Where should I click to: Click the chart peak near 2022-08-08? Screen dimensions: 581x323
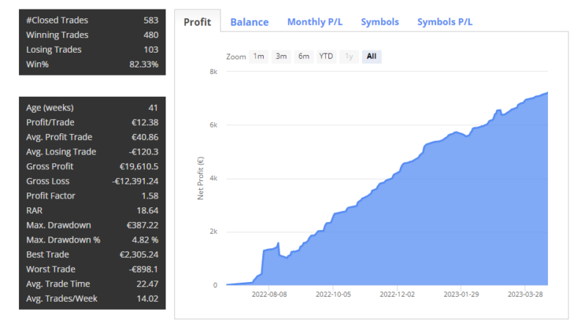[278, 243]
